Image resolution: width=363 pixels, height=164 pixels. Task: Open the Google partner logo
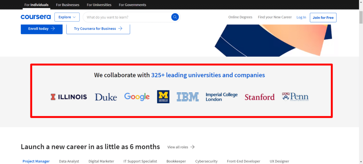pos(137,97)
